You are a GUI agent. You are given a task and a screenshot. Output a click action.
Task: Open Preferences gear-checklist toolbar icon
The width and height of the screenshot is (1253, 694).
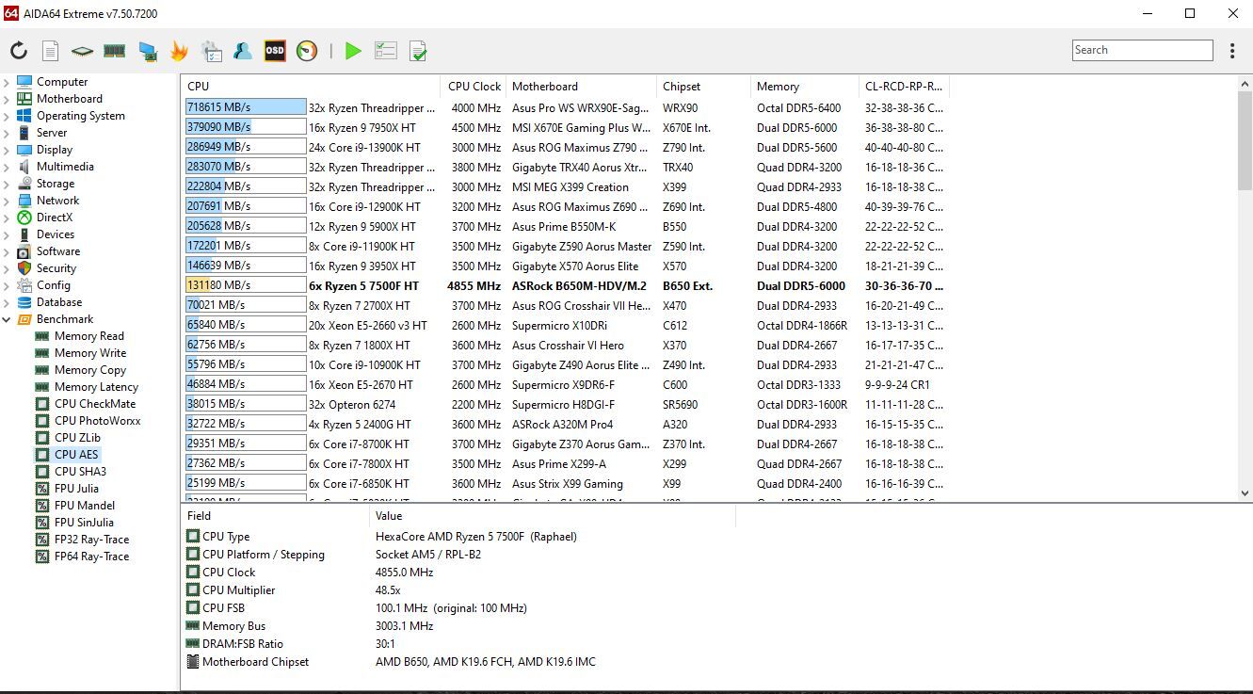pos(212,51)
